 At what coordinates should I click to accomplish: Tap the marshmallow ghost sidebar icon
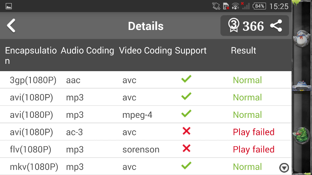pyautogui.click(x=302, y=38)
